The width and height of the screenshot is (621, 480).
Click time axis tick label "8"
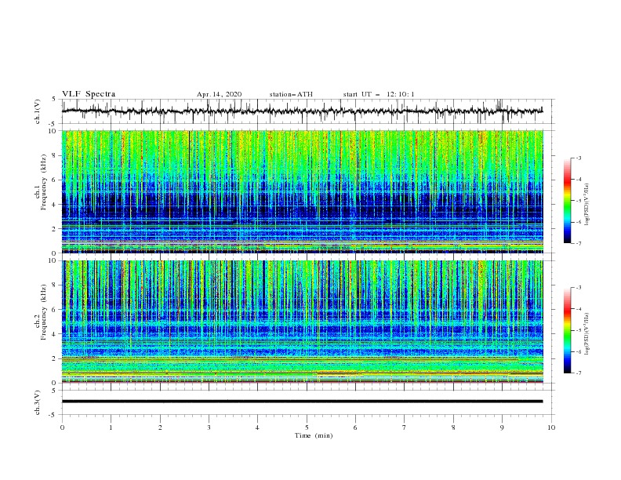point(453,427)
